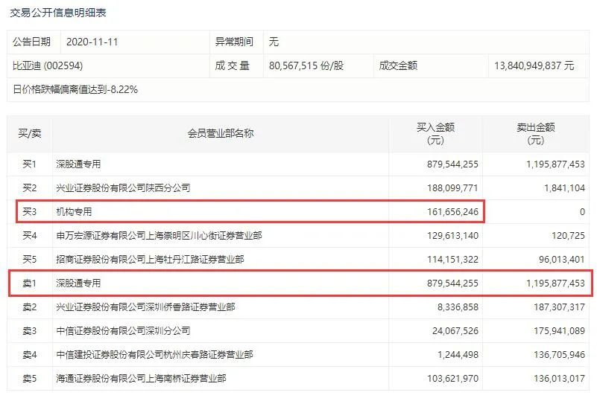
Task: Select the 卖3 row label
Action: [x=29, y=331]
